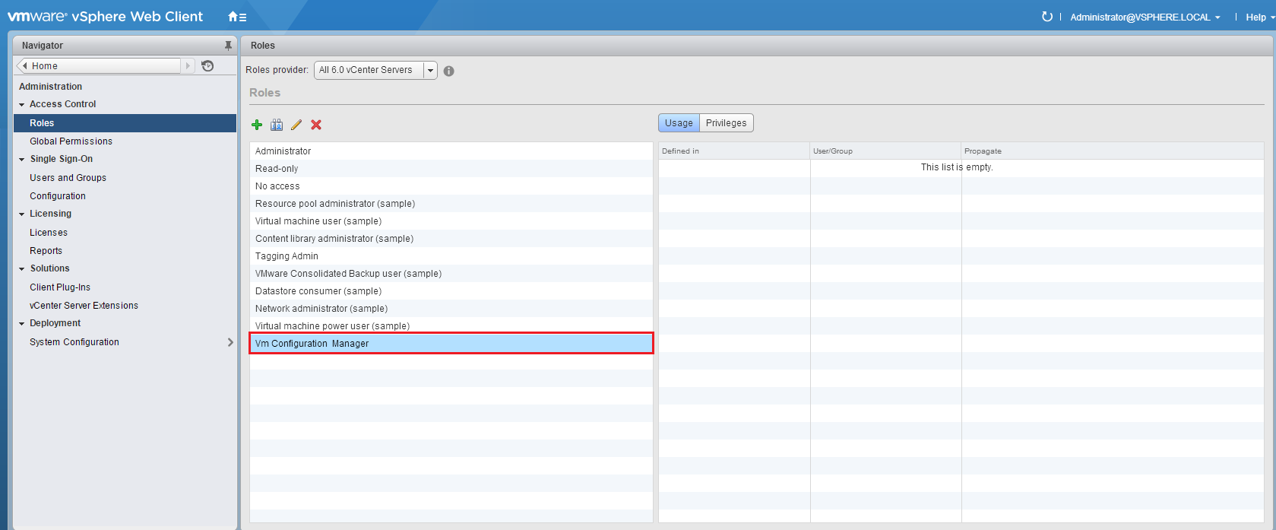Click the green Create role plus icon
Screen dimensions: 1276x530
(x=257, y=125)
